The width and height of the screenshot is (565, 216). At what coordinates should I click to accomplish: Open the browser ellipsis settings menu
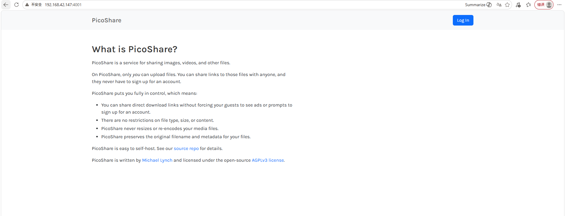point(559,5)
